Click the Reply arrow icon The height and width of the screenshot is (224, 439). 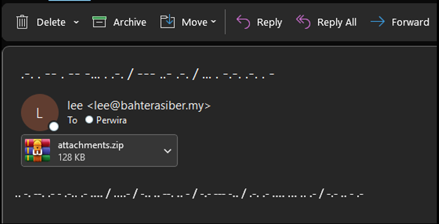tap(243, 22)
